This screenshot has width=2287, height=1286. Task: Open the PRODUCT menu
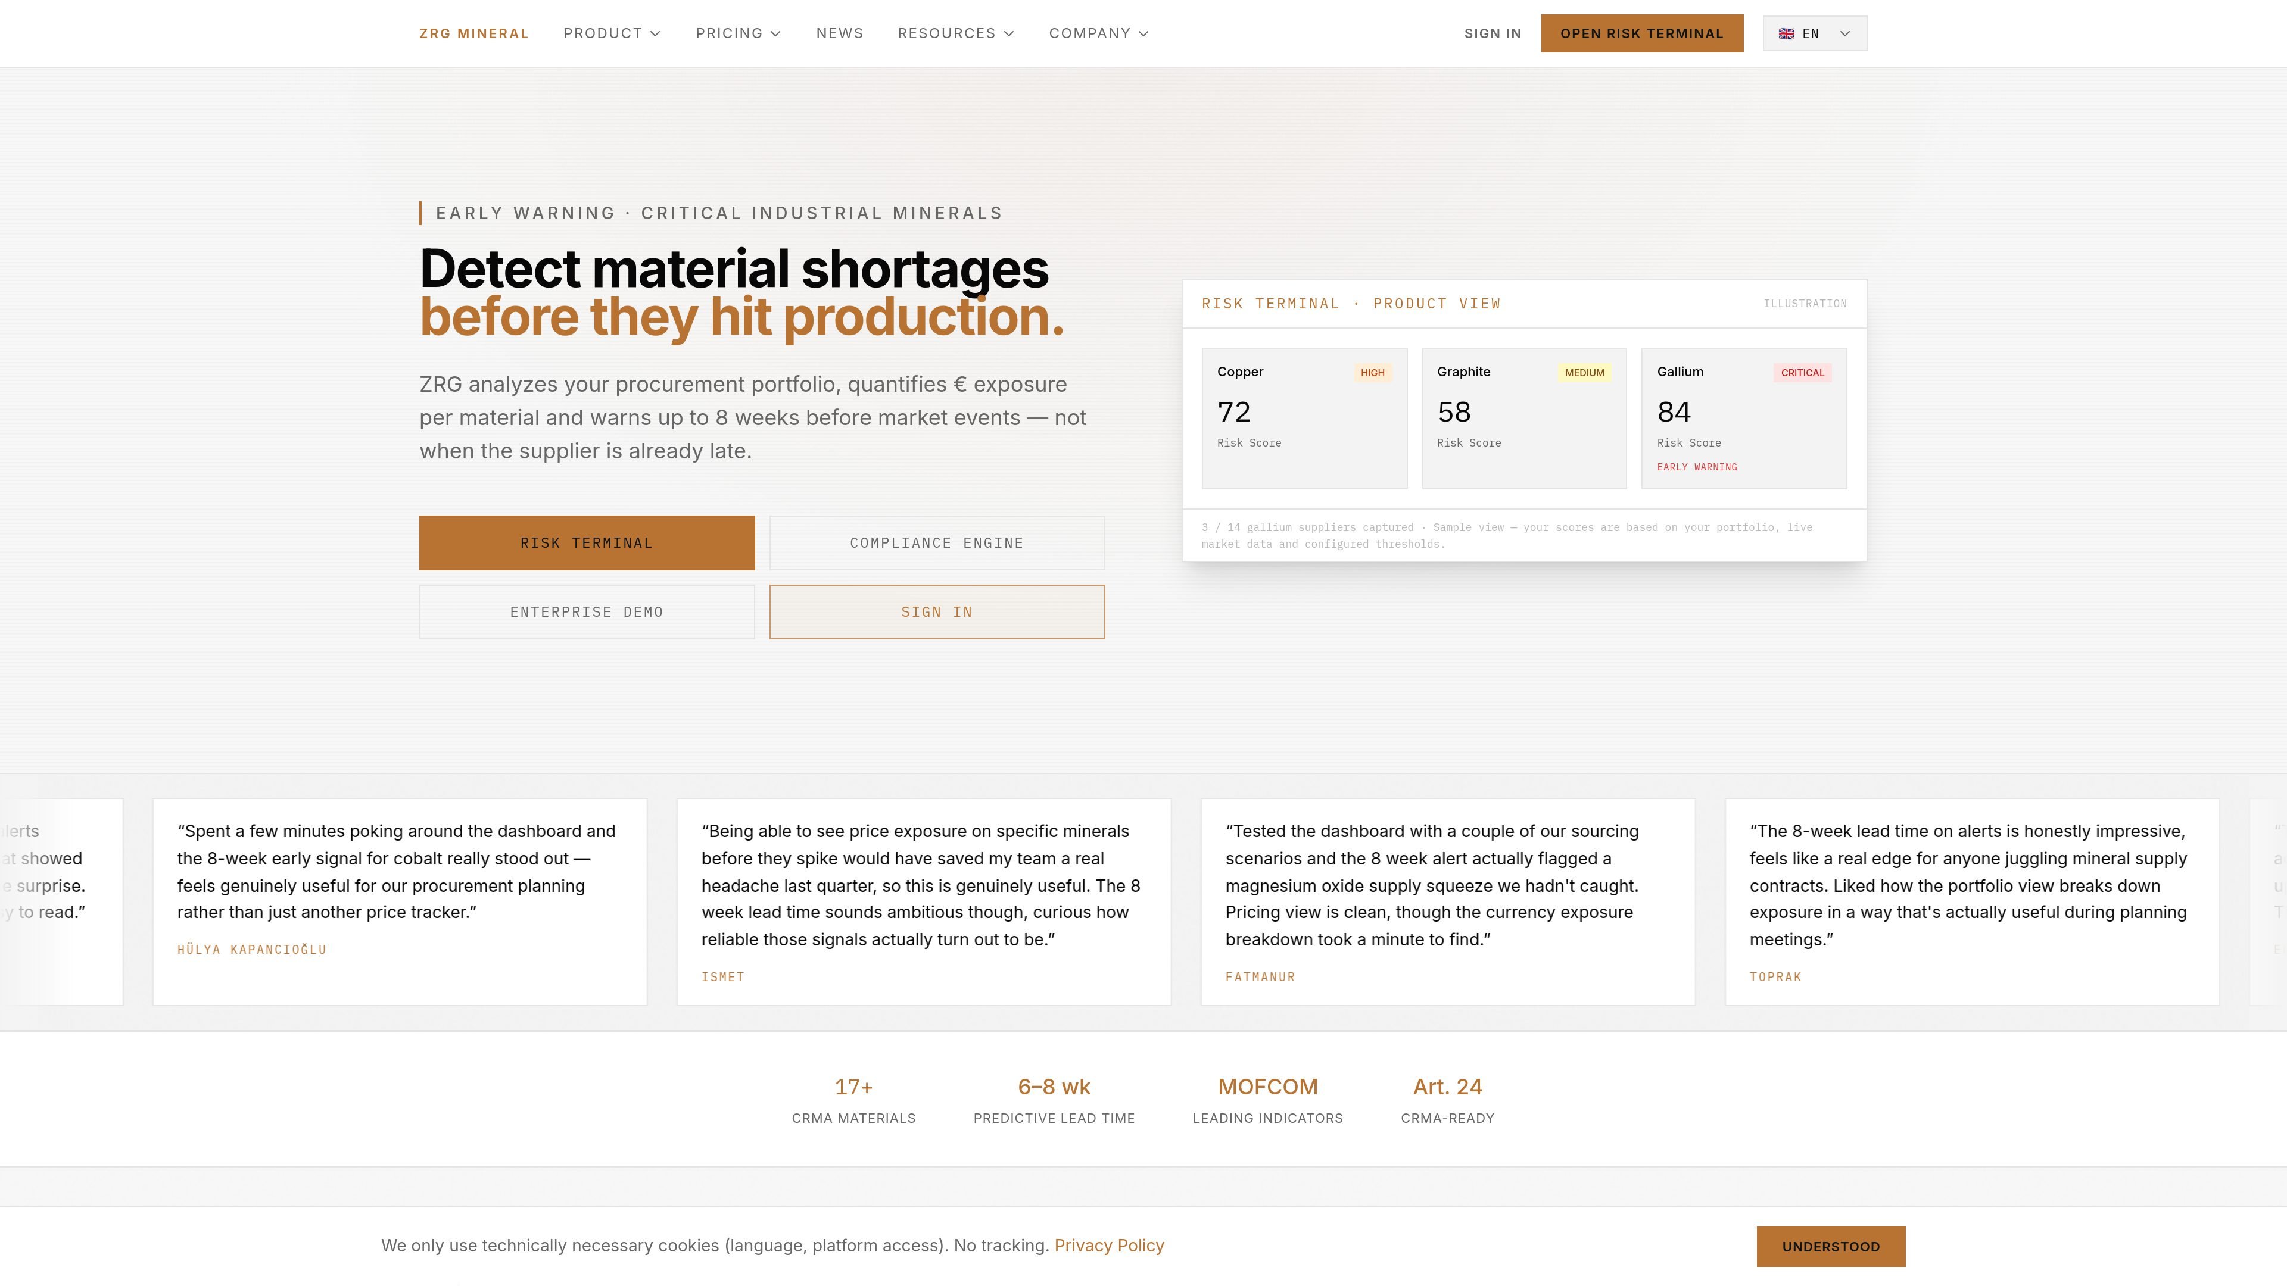coord(612,34)
